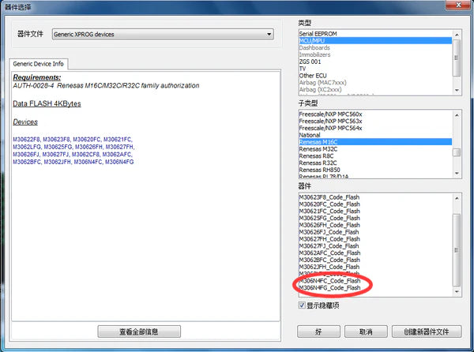Click the type list scroll-down arrow
Screen dimensions: 474x352
coord(457,90)
